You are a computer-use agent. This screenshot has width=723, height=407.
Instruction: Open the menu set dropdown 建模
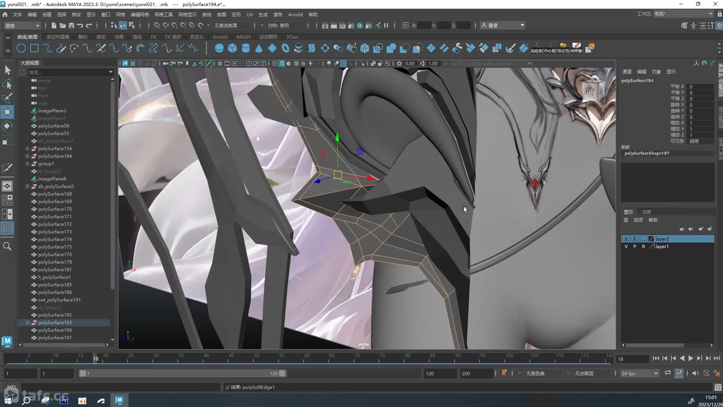tap(22, 25)
